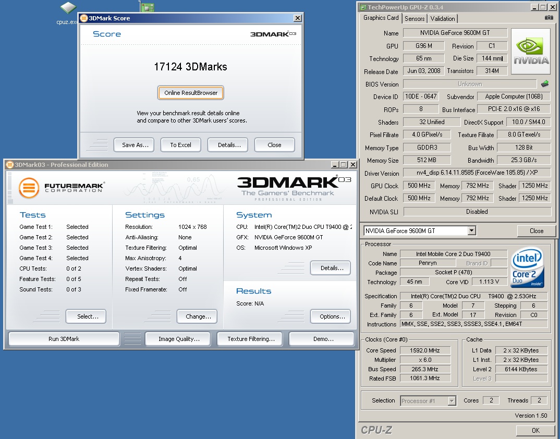Click the Options button under Results

click(331, 316)
